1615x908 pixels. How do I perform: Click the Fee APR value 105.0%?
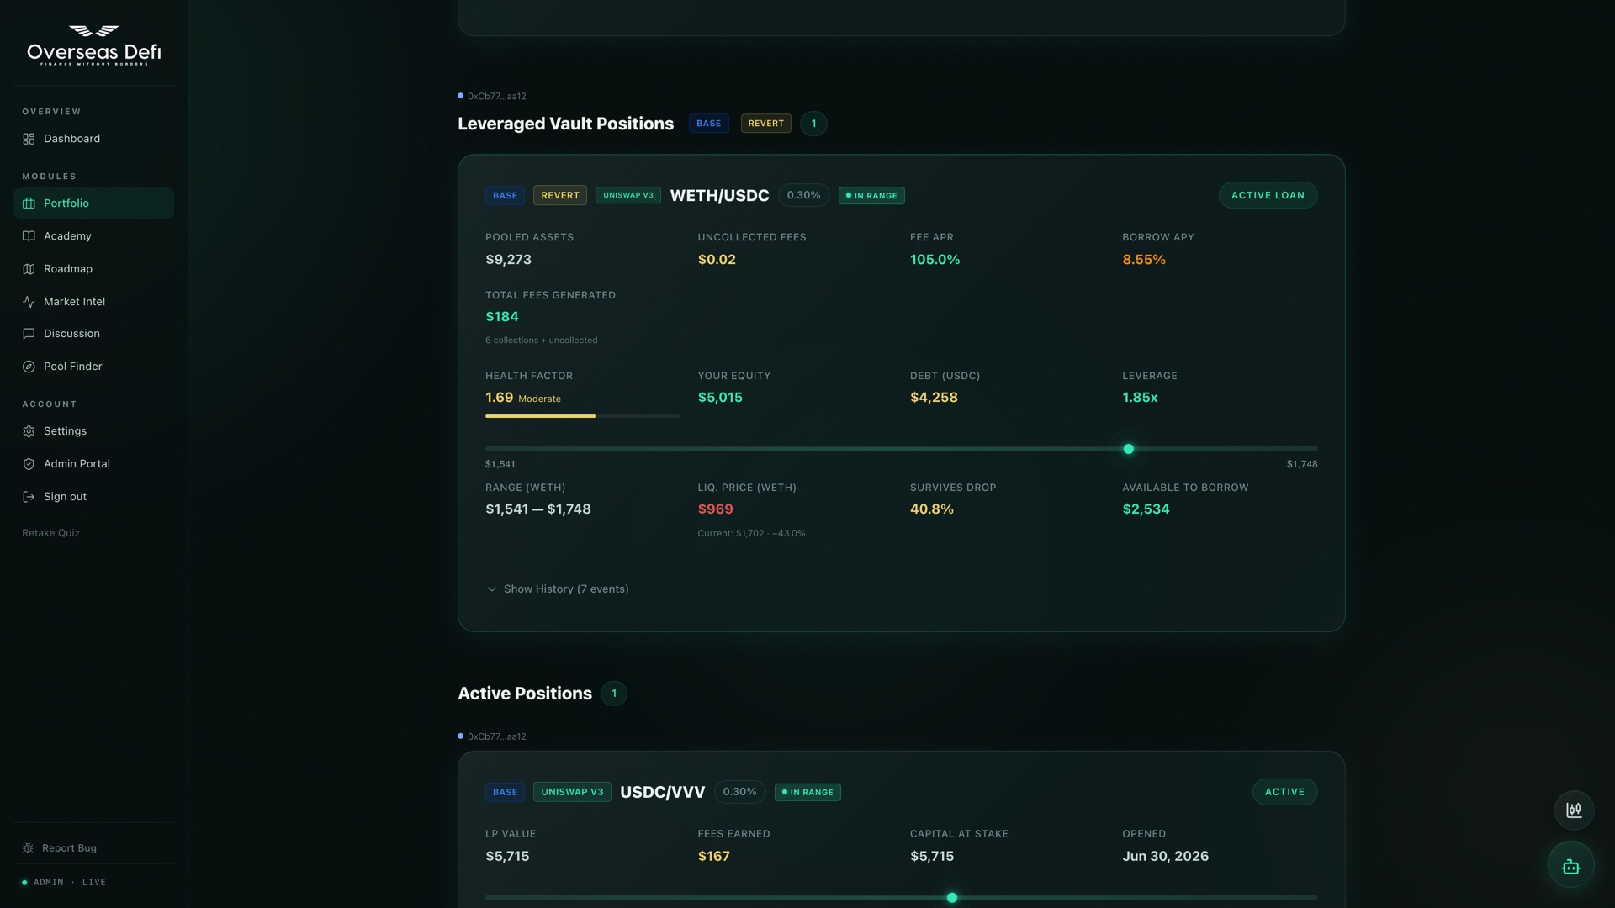click(x=935, y=260)
